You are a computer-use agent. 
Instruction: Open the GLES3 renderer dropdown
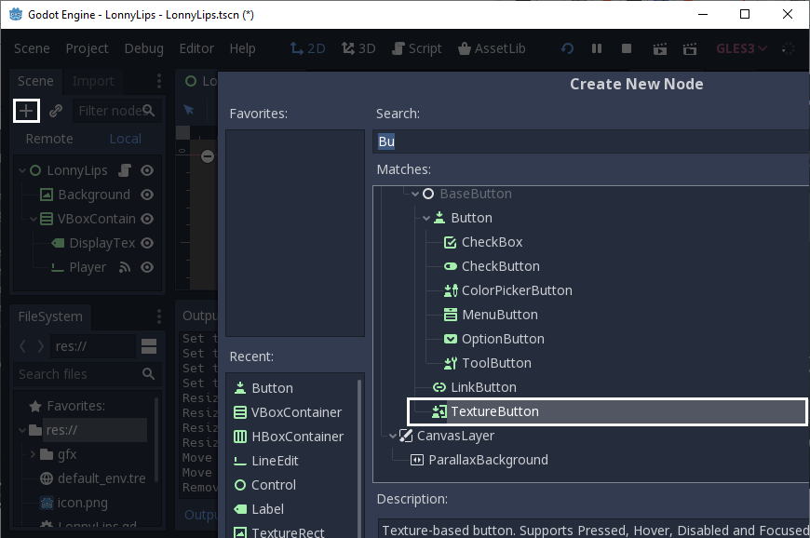741,48
